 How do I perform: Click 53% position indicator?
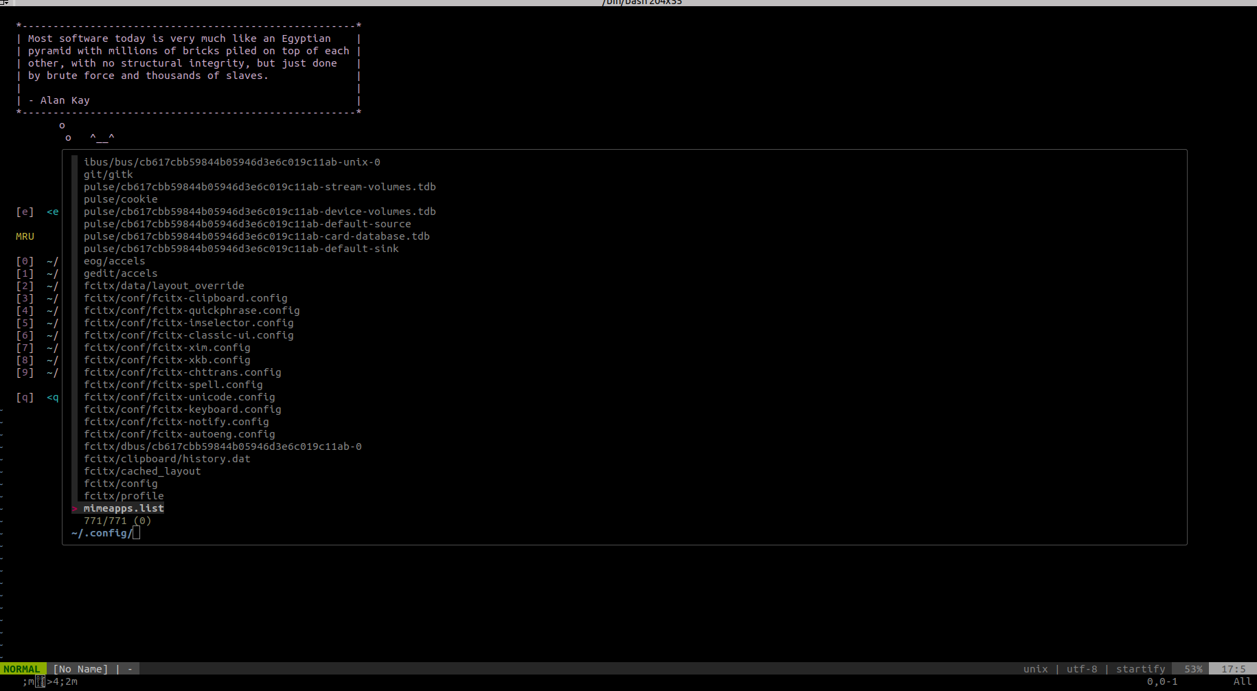pyautogui.click(x=1193, y=669)
